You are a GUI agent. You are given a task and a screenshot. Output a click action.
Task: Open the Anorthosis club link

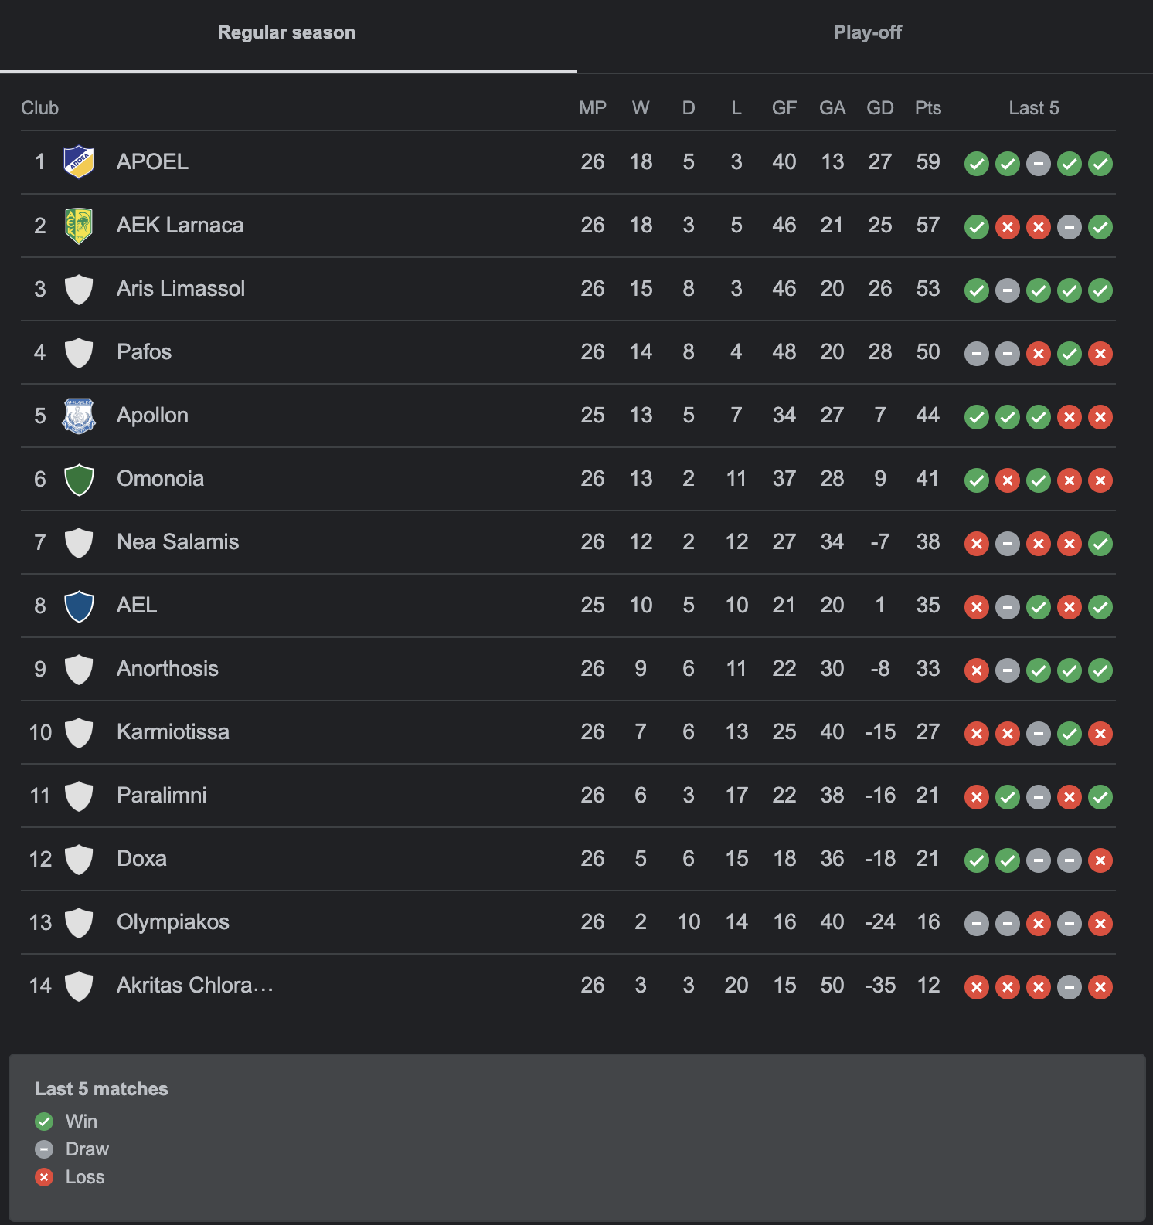(168, 669)
